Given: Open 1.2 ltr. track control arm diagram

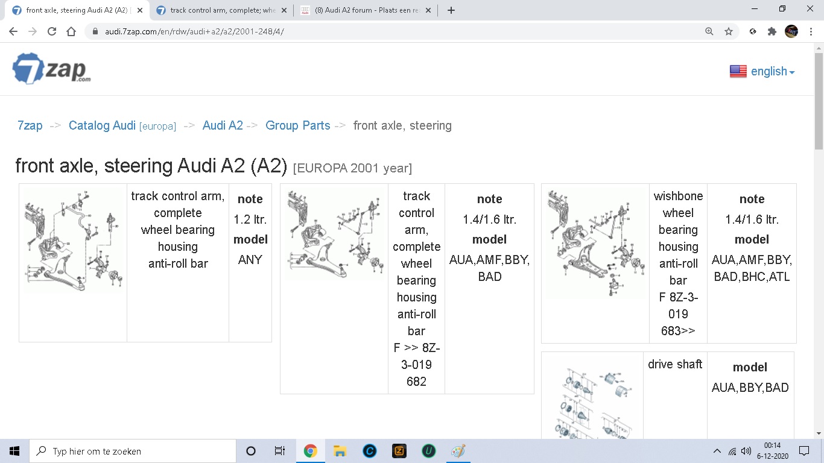Looking at the screenshot, I should click(73, 241).
